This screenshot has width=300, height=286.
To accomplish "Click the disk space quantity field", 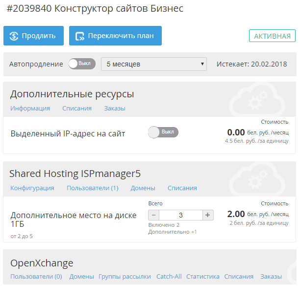I will coord(181,215).
